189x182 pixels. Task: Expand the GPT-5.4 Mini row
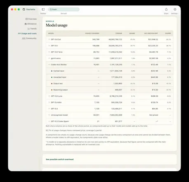tap(49, 103)
